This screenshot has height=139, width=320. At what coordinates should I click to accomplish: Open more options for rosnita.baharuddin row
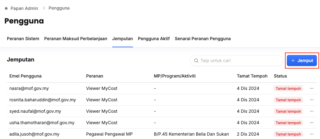click(x=312, y=100)
